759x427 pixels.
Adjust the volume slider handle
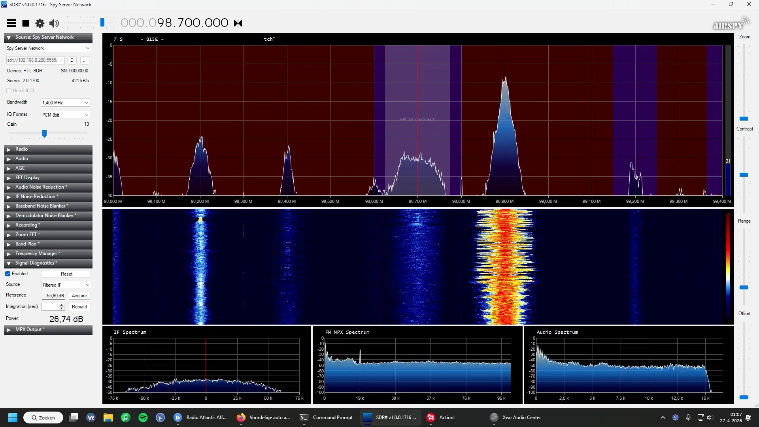pos(102,23)
